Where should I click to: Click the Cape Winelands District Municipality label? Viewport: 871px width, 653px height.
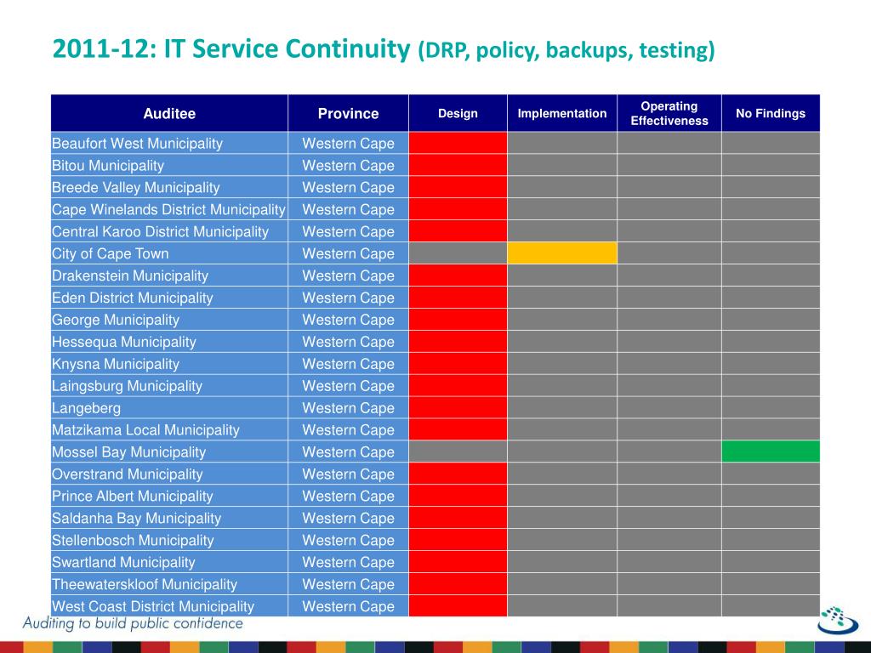pyautogui.click(x=168, y=209)
